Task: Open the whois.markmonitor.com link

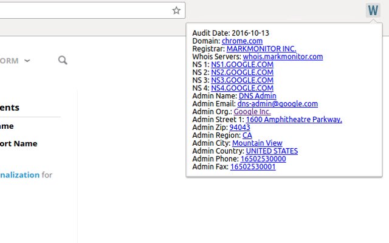Action: point(283,56)
